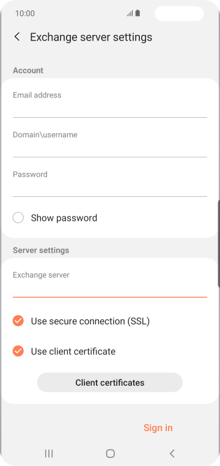Tap the back arrow beside Exchange server settings
220x466 pixels.
click(x=17, y=37)
